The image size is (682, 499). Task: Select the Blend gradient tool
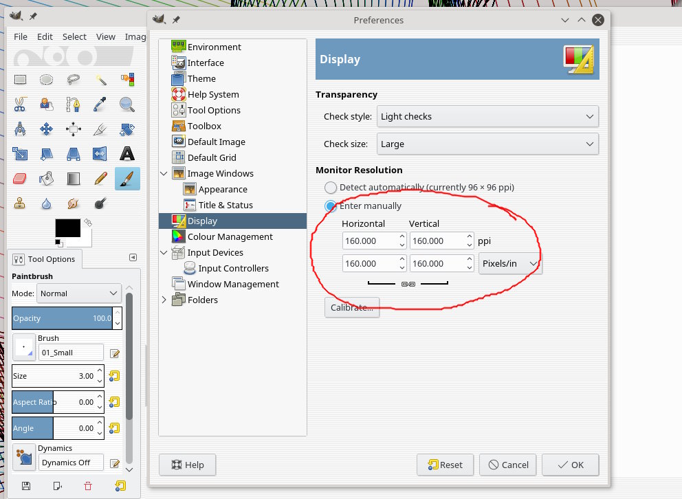tap(74, 179)
